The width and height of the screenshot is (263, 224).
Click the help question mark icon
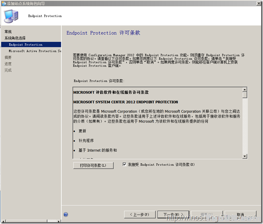pos(66,214)
